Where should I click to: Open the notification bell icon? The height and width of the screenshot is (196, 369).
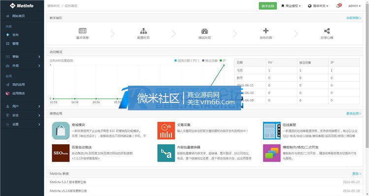pyautogui.click(x=338, y=5)
